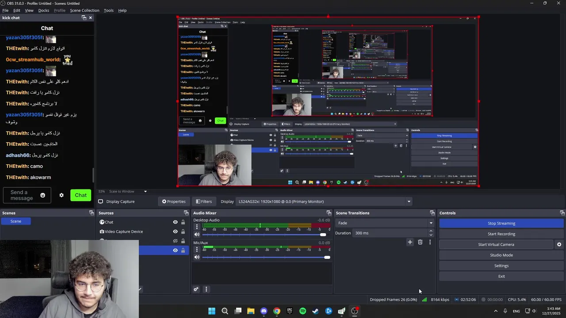Mute Desktop Audio speaker button

click(197, 235)
